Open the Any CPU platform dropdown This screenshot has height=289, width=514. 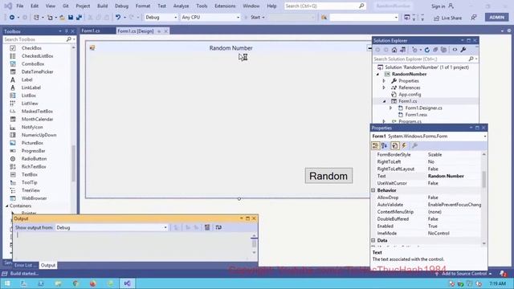[x=210, y=18]
